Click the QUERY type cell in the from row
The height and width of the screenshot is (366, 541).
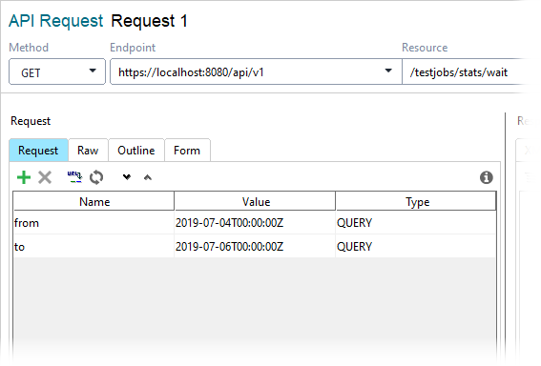click(x=416, y=223)
